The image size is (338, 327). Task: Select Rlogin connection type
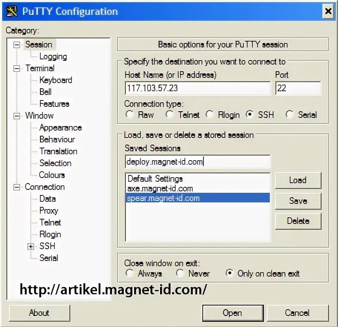click(209, 114)
